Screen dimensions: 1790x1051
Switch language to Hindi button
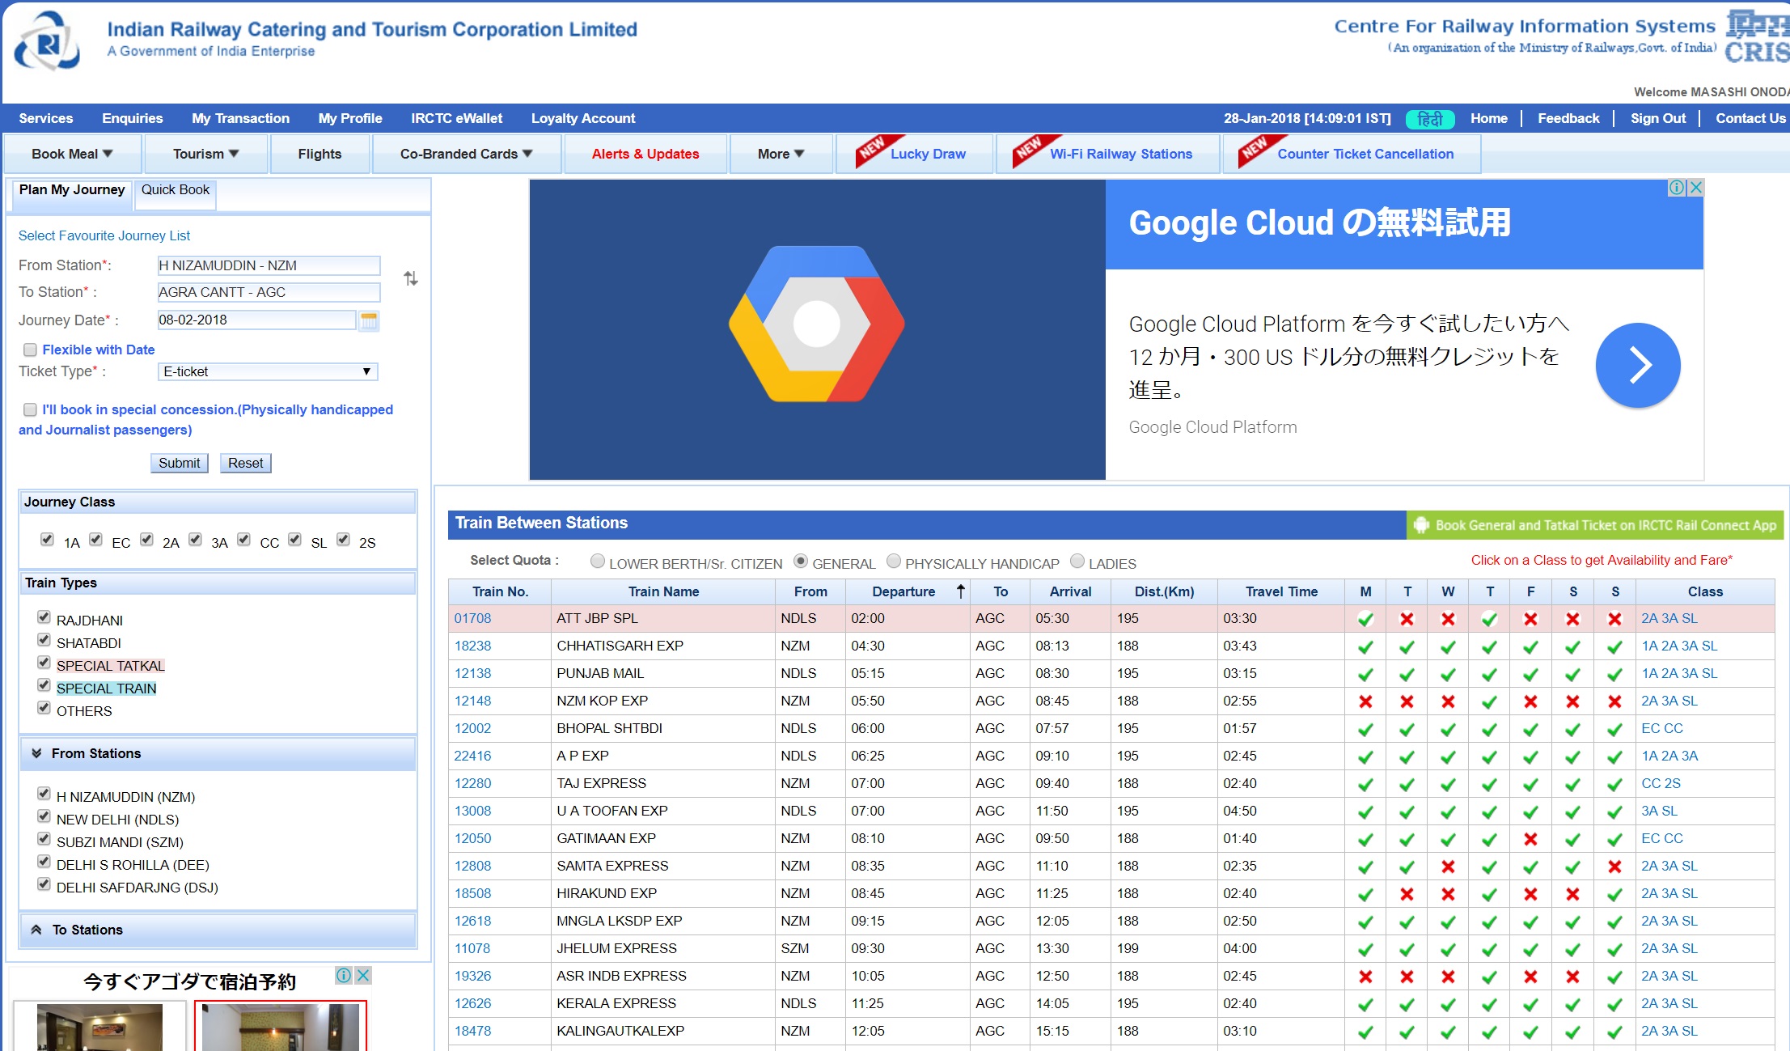pyautogui.click(x=1430, y=119)
